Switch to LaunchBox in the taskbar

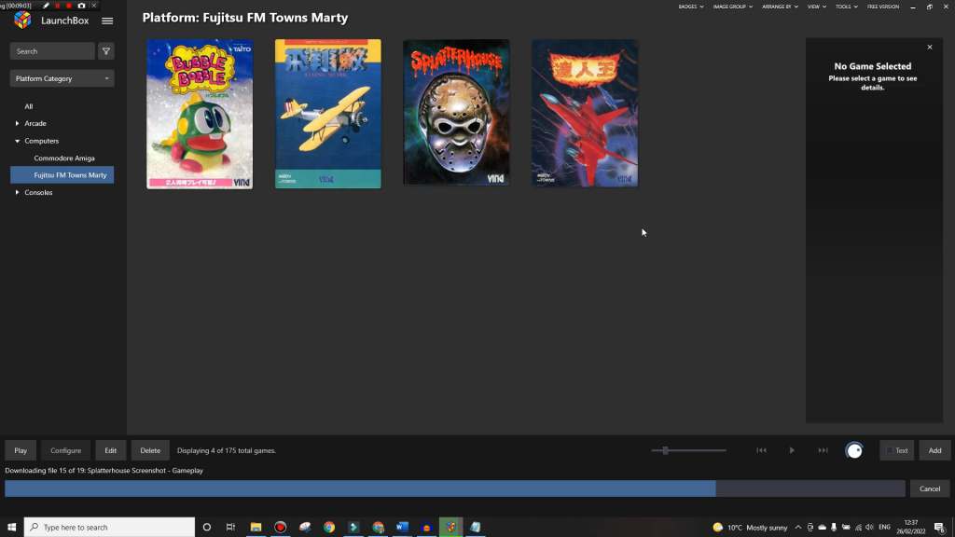[450, 528]
